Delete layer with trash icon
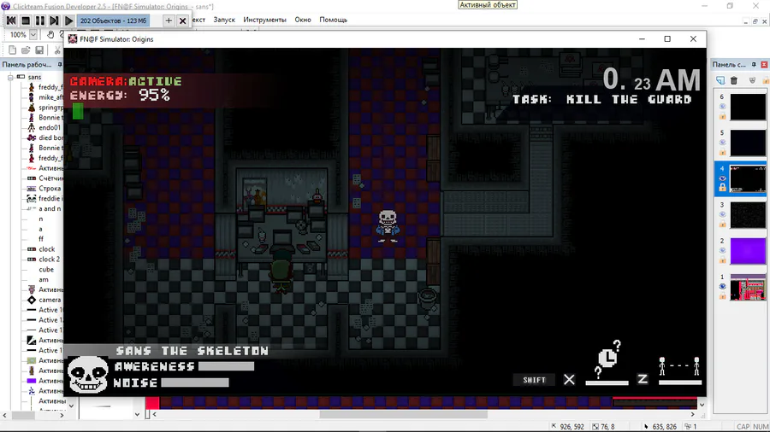This screenshot has height=432, width=770. (x=734, y=80)
